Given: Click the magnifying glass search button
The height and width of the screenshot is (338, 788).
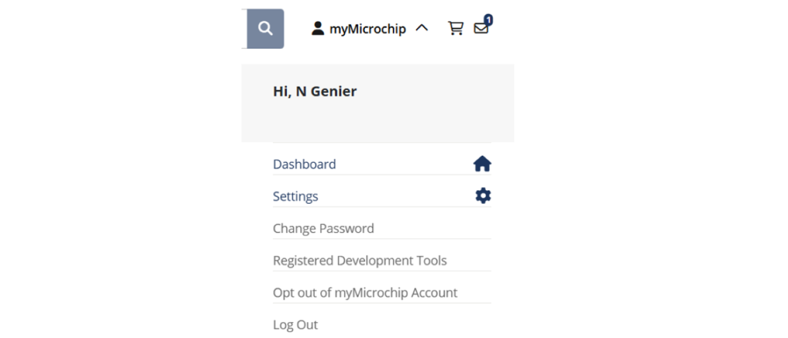Looking at the screenshot, I should pos(265,28).
